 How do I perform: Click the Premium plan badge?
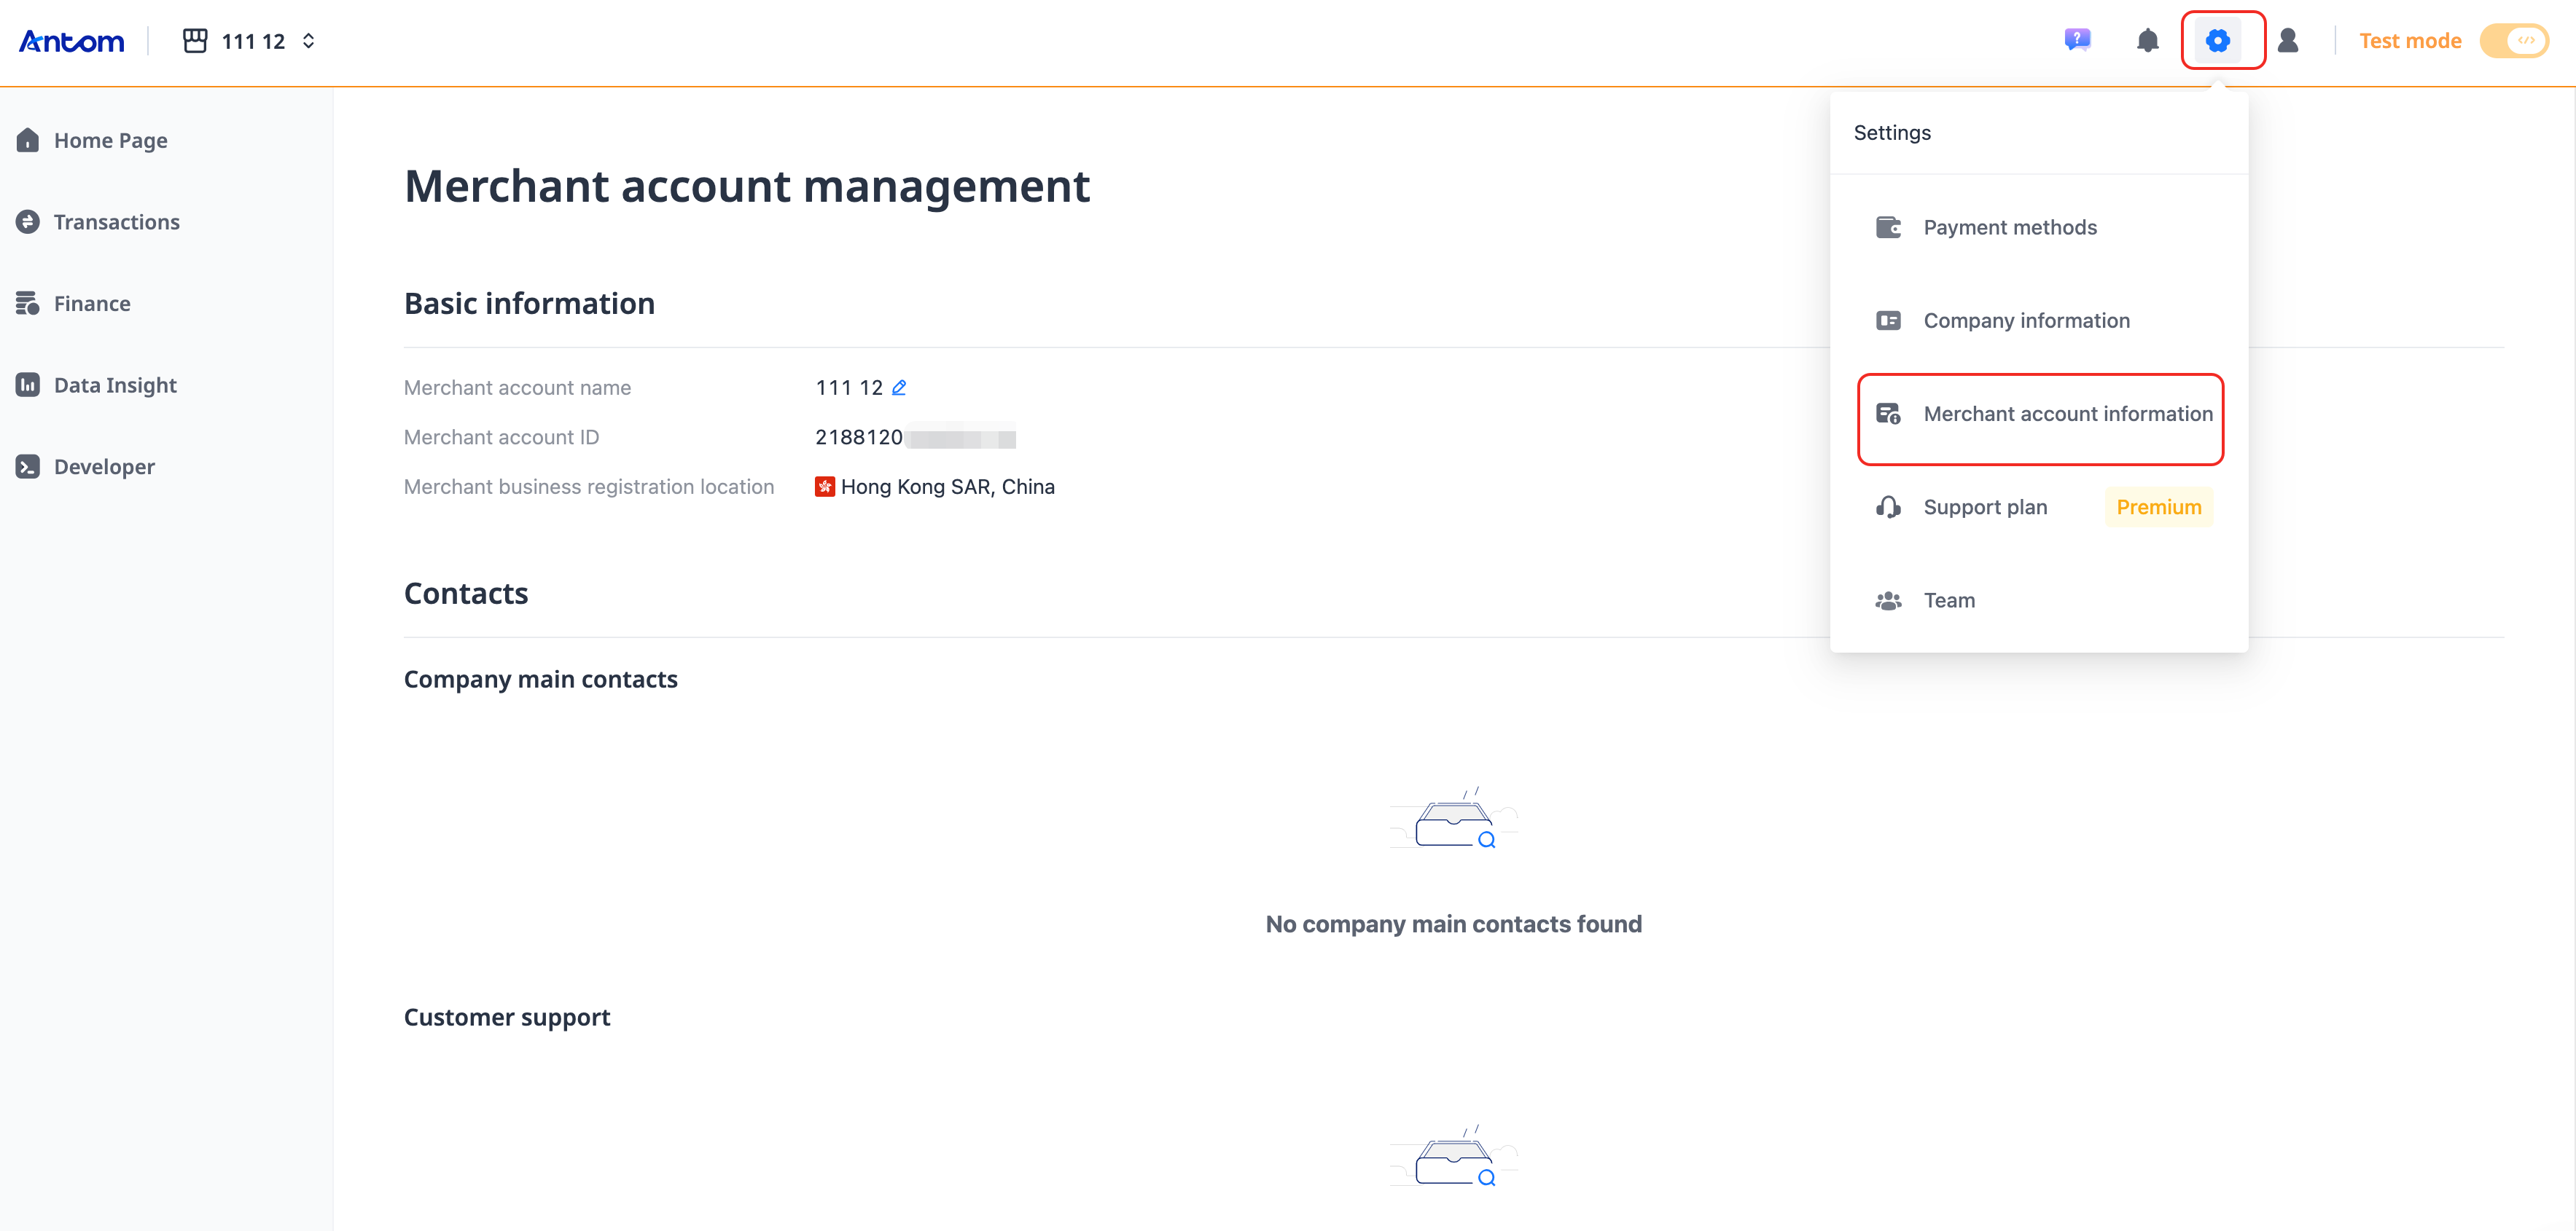coord(2158,506)
